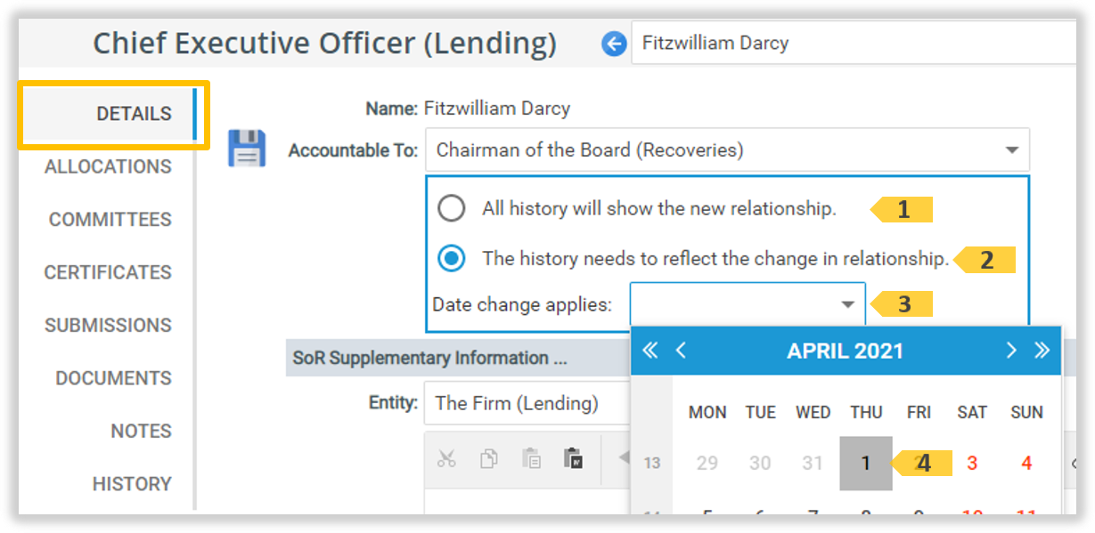The image size is (1095, 533).
Task: Click the Paste from Word icon
Action: [x=573, y=459]
